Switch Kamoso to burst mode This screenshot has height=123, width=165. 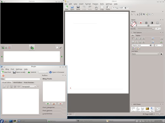[6, 48]
